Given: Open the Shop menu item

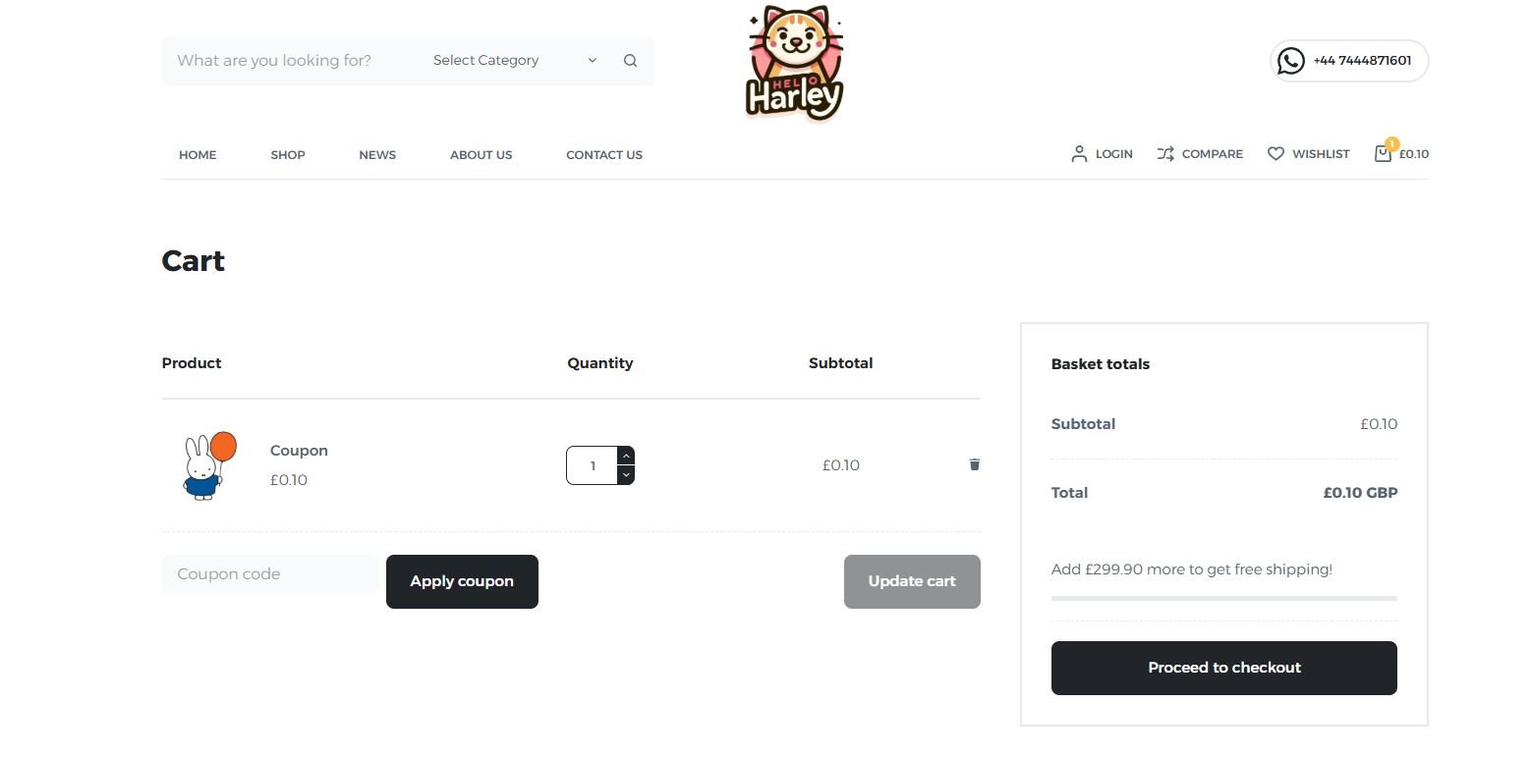Looking at the screenshot, I should (288, 155).
